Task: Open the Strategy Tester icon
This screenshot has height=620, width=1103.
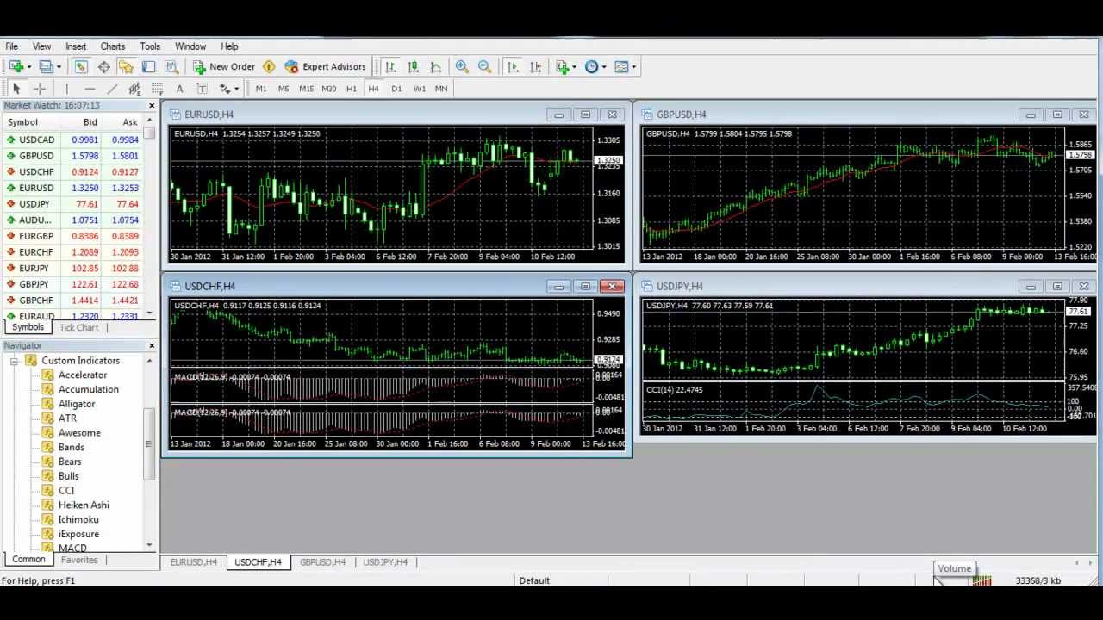Action: (171, 66)
